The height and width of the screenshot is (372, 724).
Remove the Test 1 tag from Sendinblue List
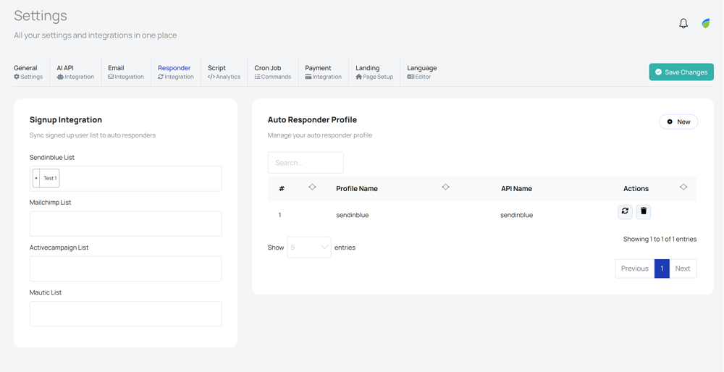click(36, 178)
